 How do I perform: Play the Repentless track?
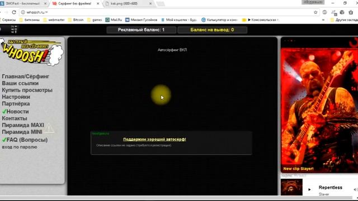[x=309, y=189]
